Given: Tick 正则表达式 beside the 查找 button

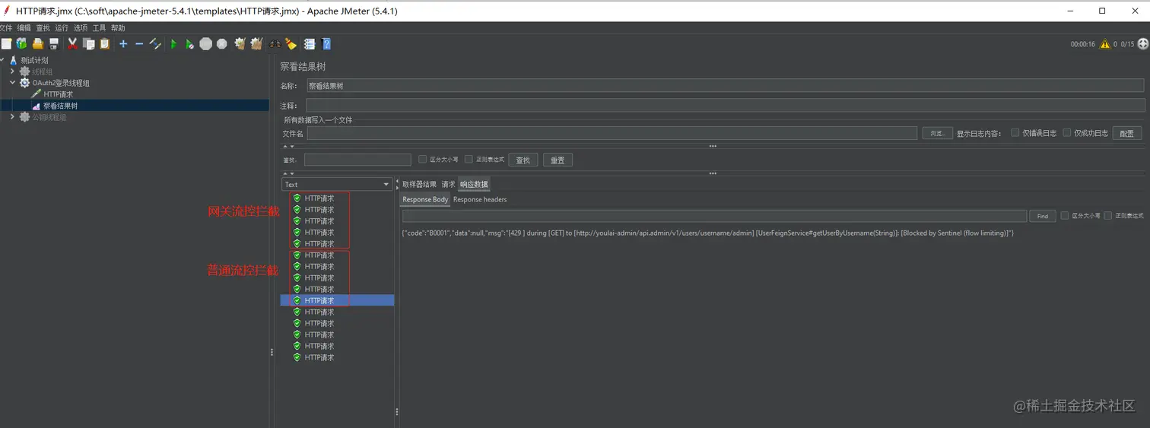Looking at the screenshot, I should point(469,159).
